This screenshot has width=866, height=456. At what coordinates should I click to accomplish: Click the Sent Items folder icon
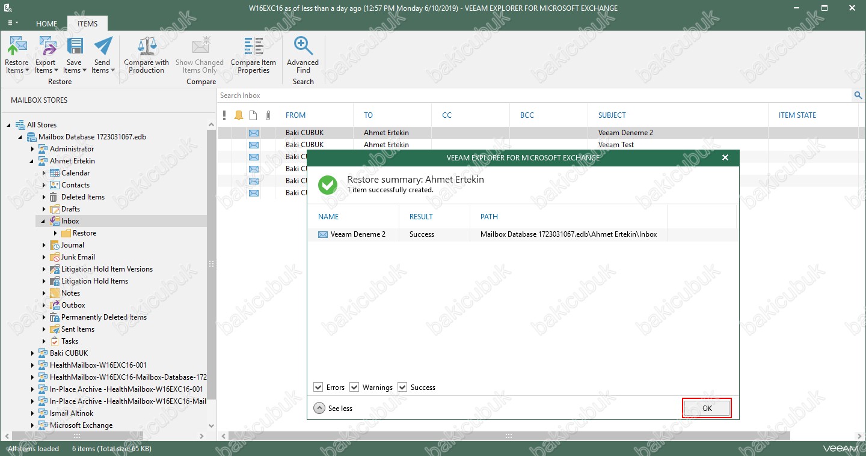pos(55,329)
